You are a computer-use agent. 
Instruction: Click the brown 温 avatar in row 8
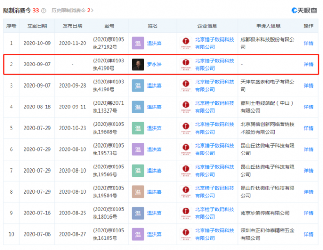tap(138, 192)
